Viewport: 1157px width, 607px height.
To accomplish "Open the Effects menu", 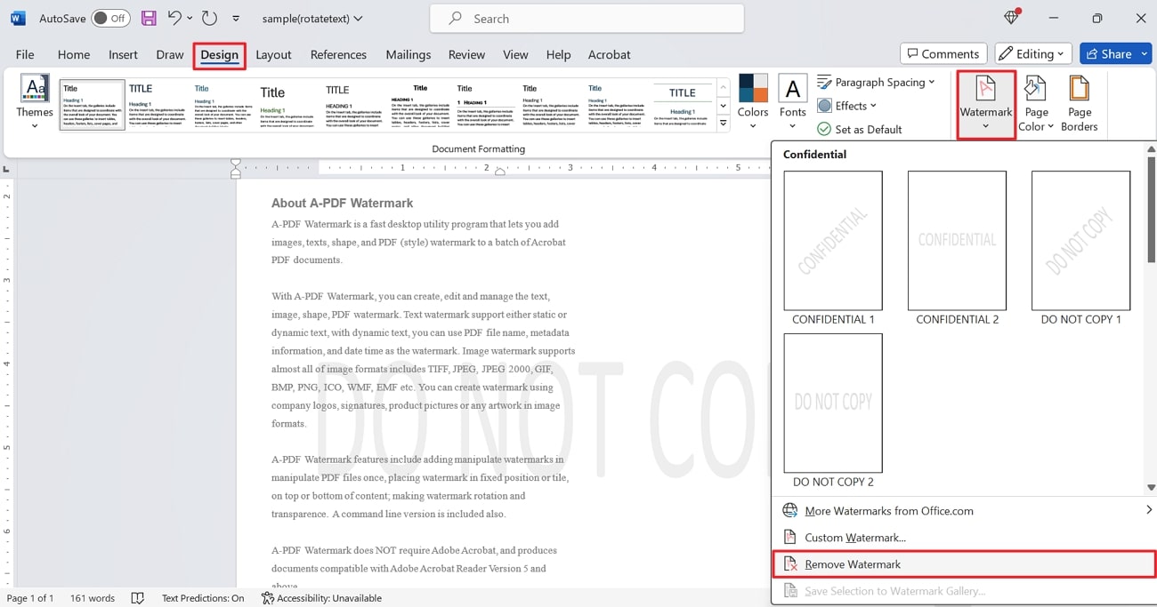I will [x=846, y=105].
